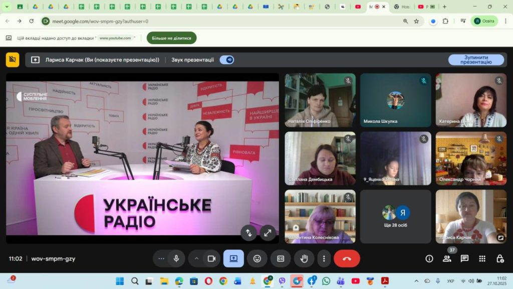This screenshot has width=513, height=289.
Task: Open the emoji reactions panel
Action: 257,258
